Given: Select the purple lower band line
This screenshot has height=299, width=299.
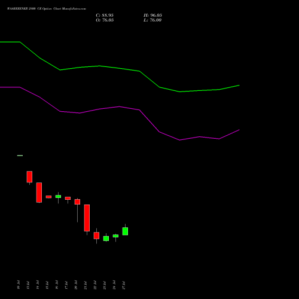Looking at the screenshot, I should [120, 107].
